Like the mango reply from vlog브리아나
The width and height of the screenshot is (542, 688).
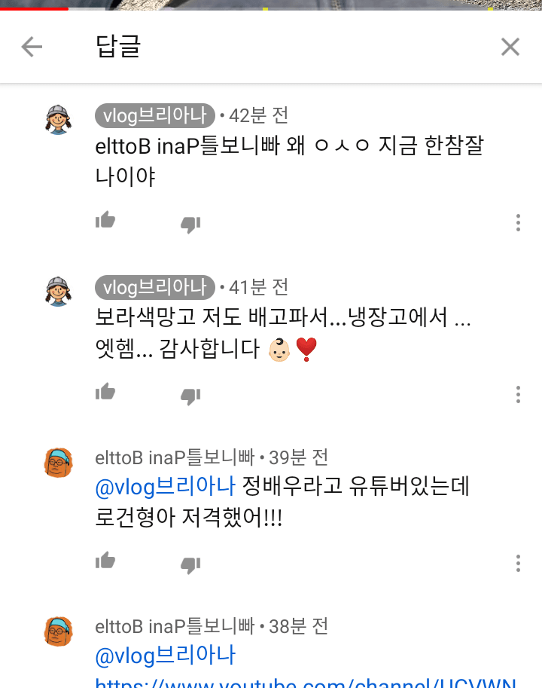coord(105,392)
